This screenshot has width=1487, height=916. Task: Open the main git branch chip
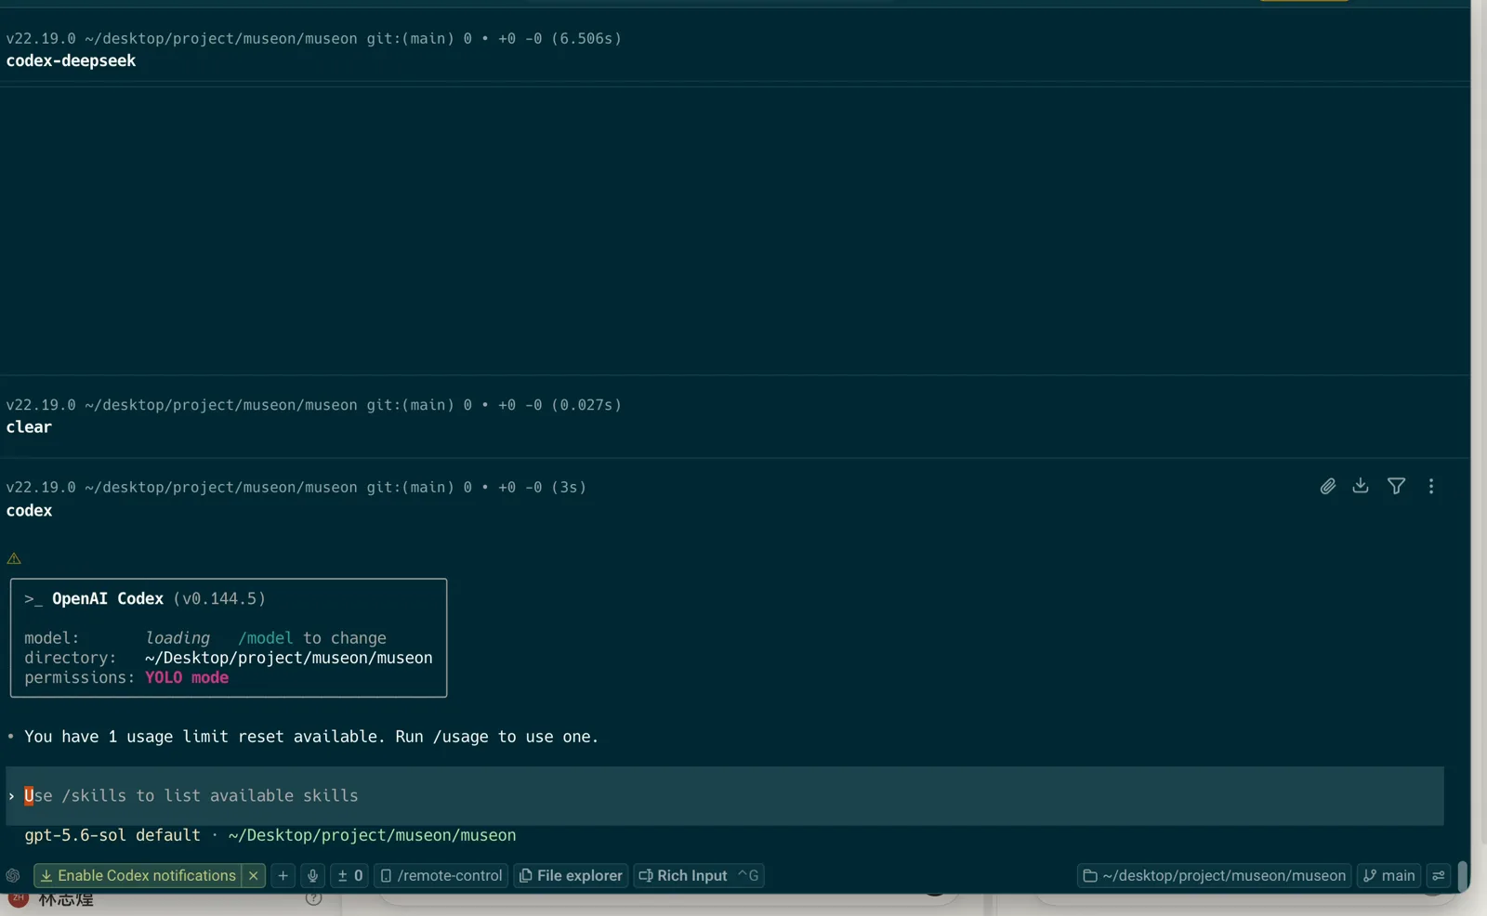(1389, 875)
